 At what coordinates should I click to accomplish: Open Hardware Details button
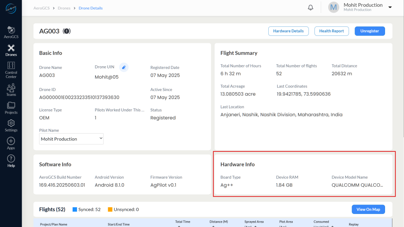pyautogui.click(x=288, y=31)
